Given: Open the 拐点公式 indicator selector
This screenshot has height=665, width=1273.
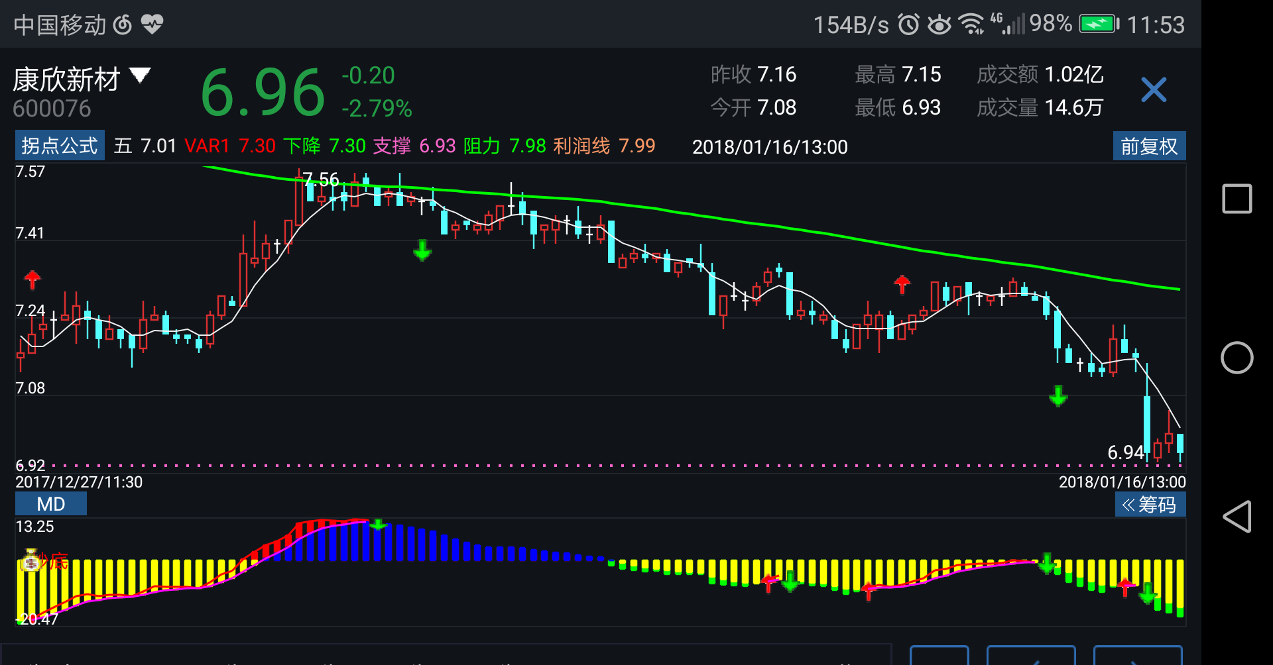Looking at the screenshot, I should pos(60,145).
